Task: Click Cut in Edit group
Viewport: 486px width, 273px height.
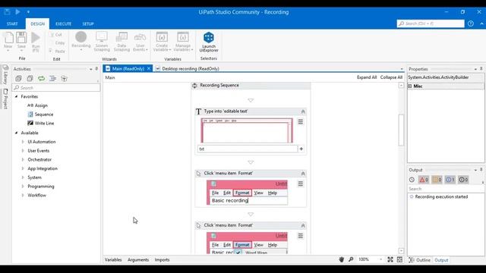Action: coord(56,35)
